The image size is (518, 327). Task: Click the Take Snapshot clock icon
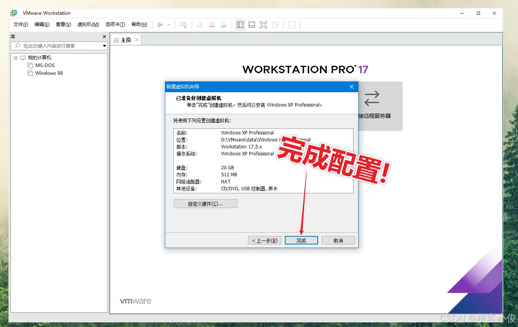tap(200, 25)
